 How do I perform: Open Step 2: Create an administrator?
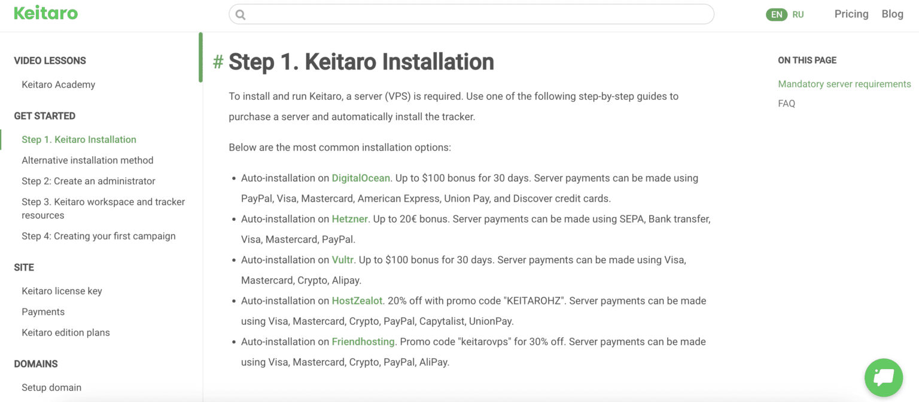pyautogui.click(x=89, y=181)
